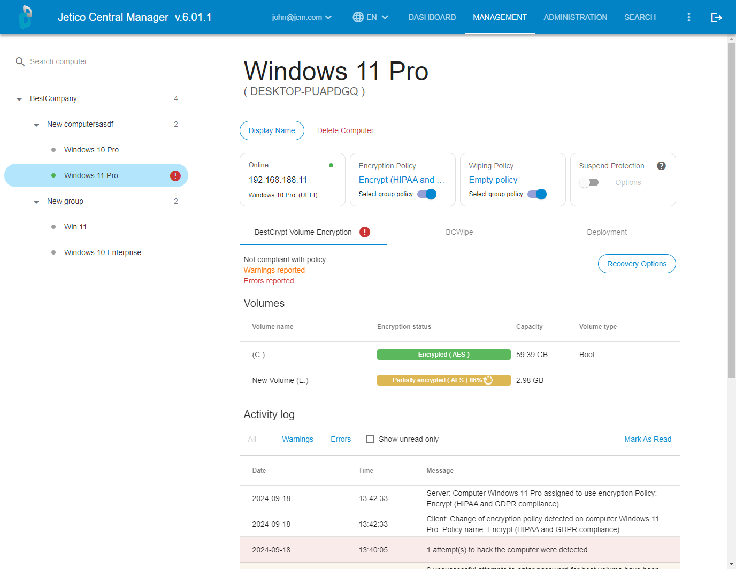Select Windows 11 Pro in tree

(x=91, y=175)
